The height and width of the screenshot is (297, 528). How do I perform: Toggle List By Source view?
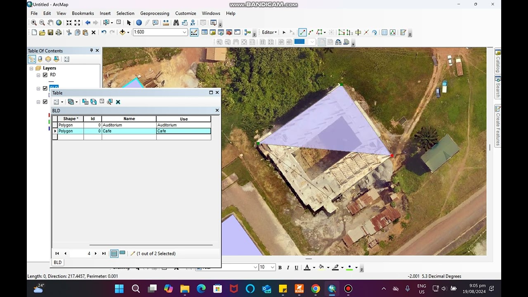[40, 59]
